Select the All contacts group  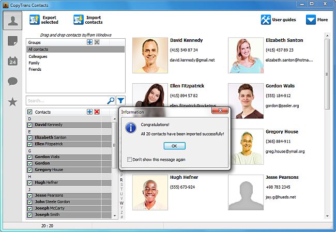click(75, 49)
